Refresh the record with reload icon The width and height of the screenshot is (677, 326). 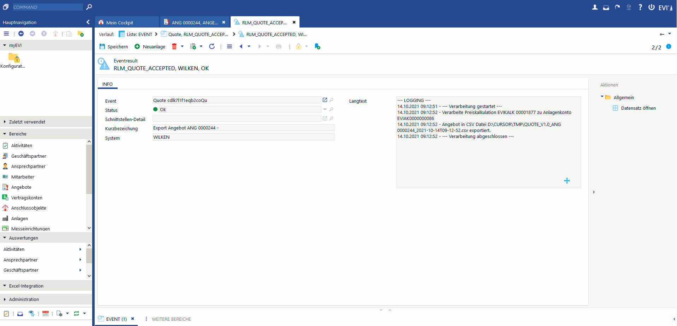point(212,47)
